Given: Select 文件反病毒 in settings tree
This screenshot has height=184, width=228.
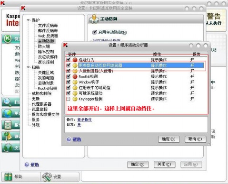Looking at the screenshot, I should (x=48, y=26).
